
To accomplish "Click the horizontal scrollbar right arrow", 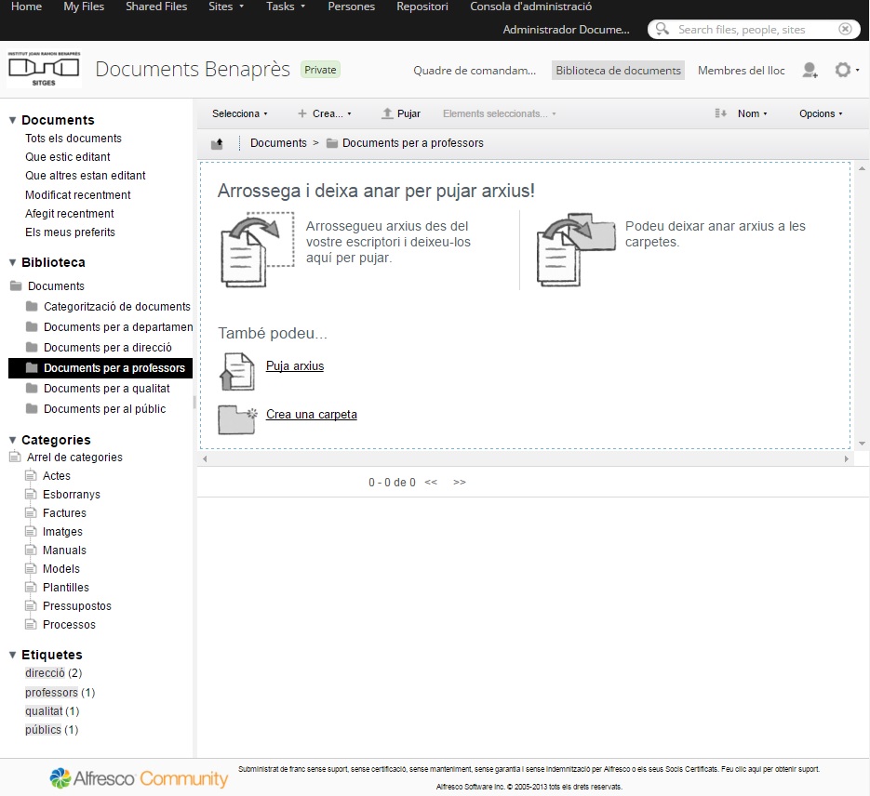I will tap(846, 459).
